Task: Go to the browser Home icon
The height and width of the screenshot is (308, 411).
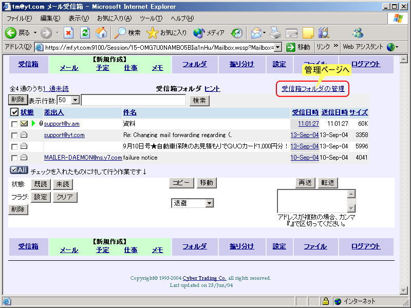Action: tap(101, 33)
